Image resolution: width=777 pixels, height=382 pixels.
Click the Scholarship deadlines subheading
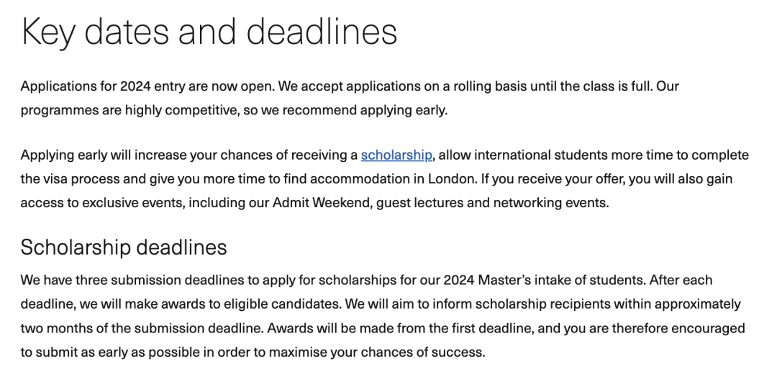[124, 247]
